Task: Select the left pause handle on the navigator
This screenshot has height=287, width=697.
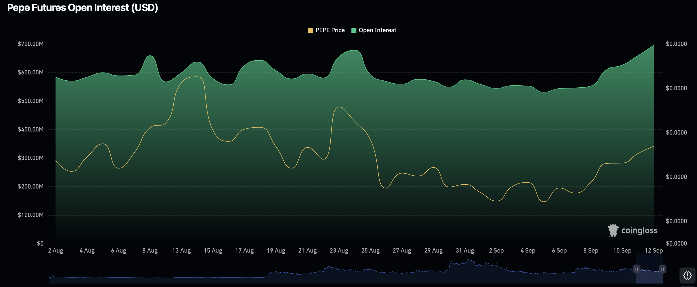Action: (x=637, y=269)
